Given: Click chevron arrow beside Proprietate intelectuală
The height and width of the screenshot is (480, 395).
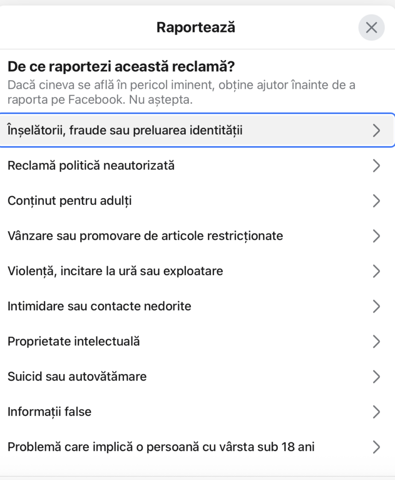Looking at the screenshot, I should point(376,341).
